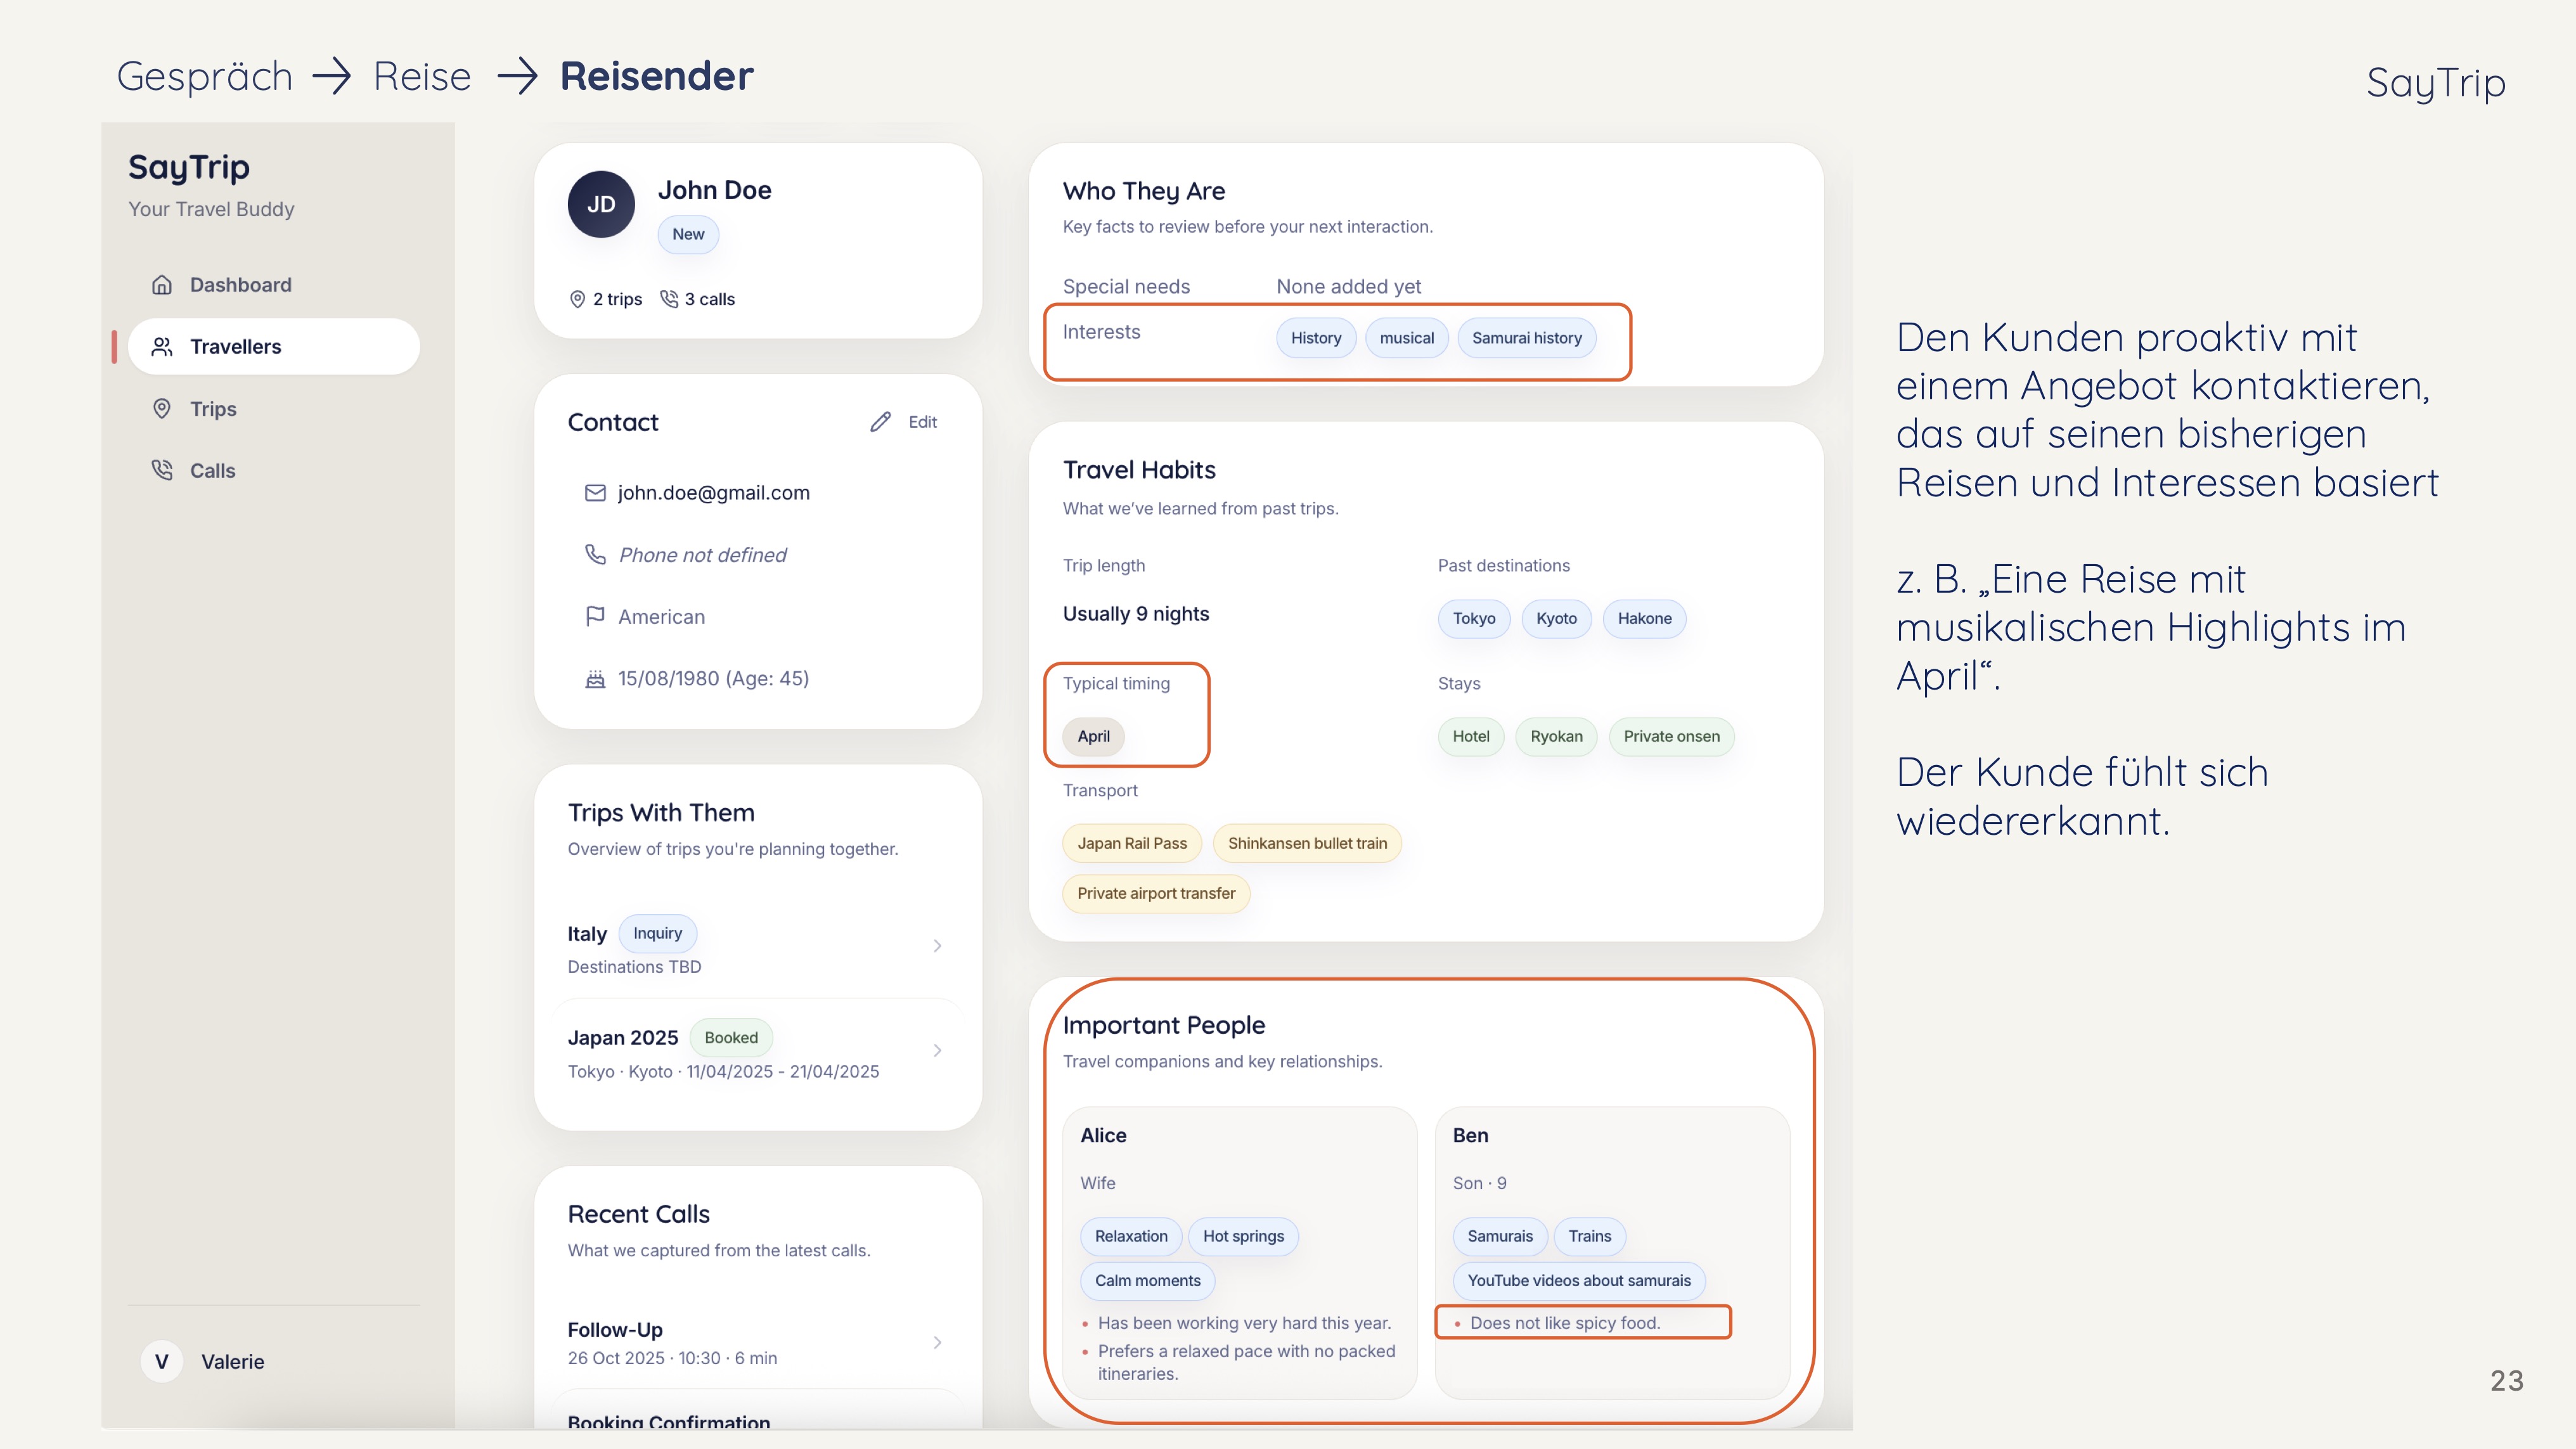Click the pencil Edit icon in Contact
Image resolution: width=2576 pixels, height=1449 pixels.
pyautogui.click(x=880, y=422)
